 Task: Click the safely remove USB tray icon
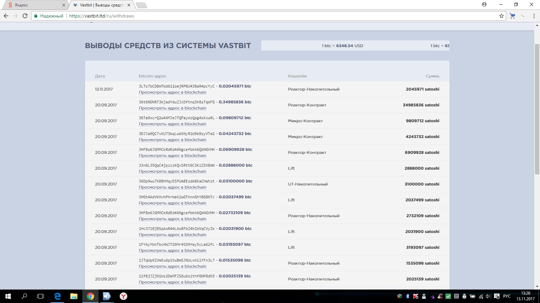(464, 296)
